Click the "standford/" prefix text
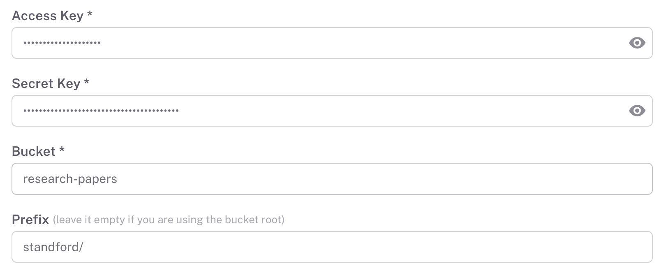Image resolution: width=666 pixels, height=273 pixels. tap(53, 247)
